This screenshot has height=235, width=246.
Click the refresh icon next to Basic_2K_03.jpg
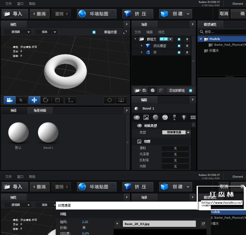click(203, 224)
